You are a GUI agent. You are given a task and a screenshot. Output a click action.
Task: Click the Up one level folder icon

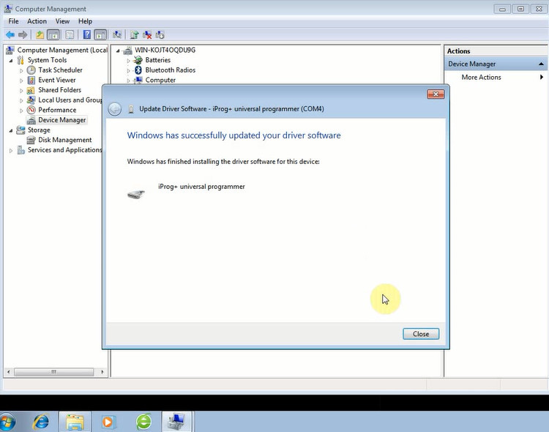(x=40, y=34)
